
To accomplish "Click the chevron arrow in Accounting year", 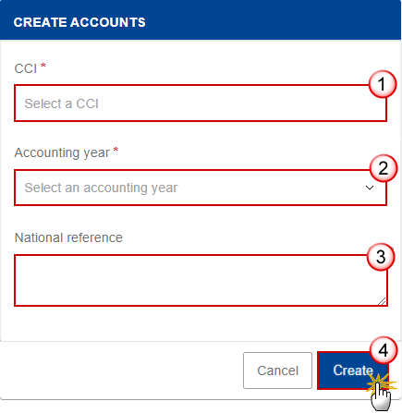I will point(370,188).
